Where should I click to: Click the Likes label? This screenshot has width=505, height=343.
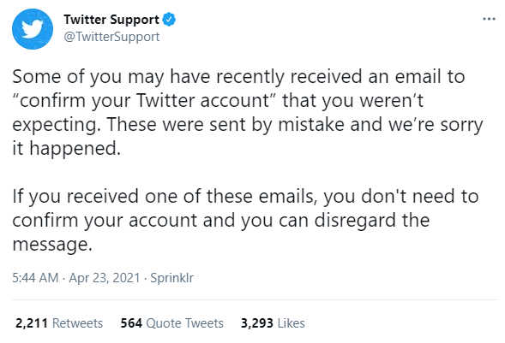tap(292, 323)
